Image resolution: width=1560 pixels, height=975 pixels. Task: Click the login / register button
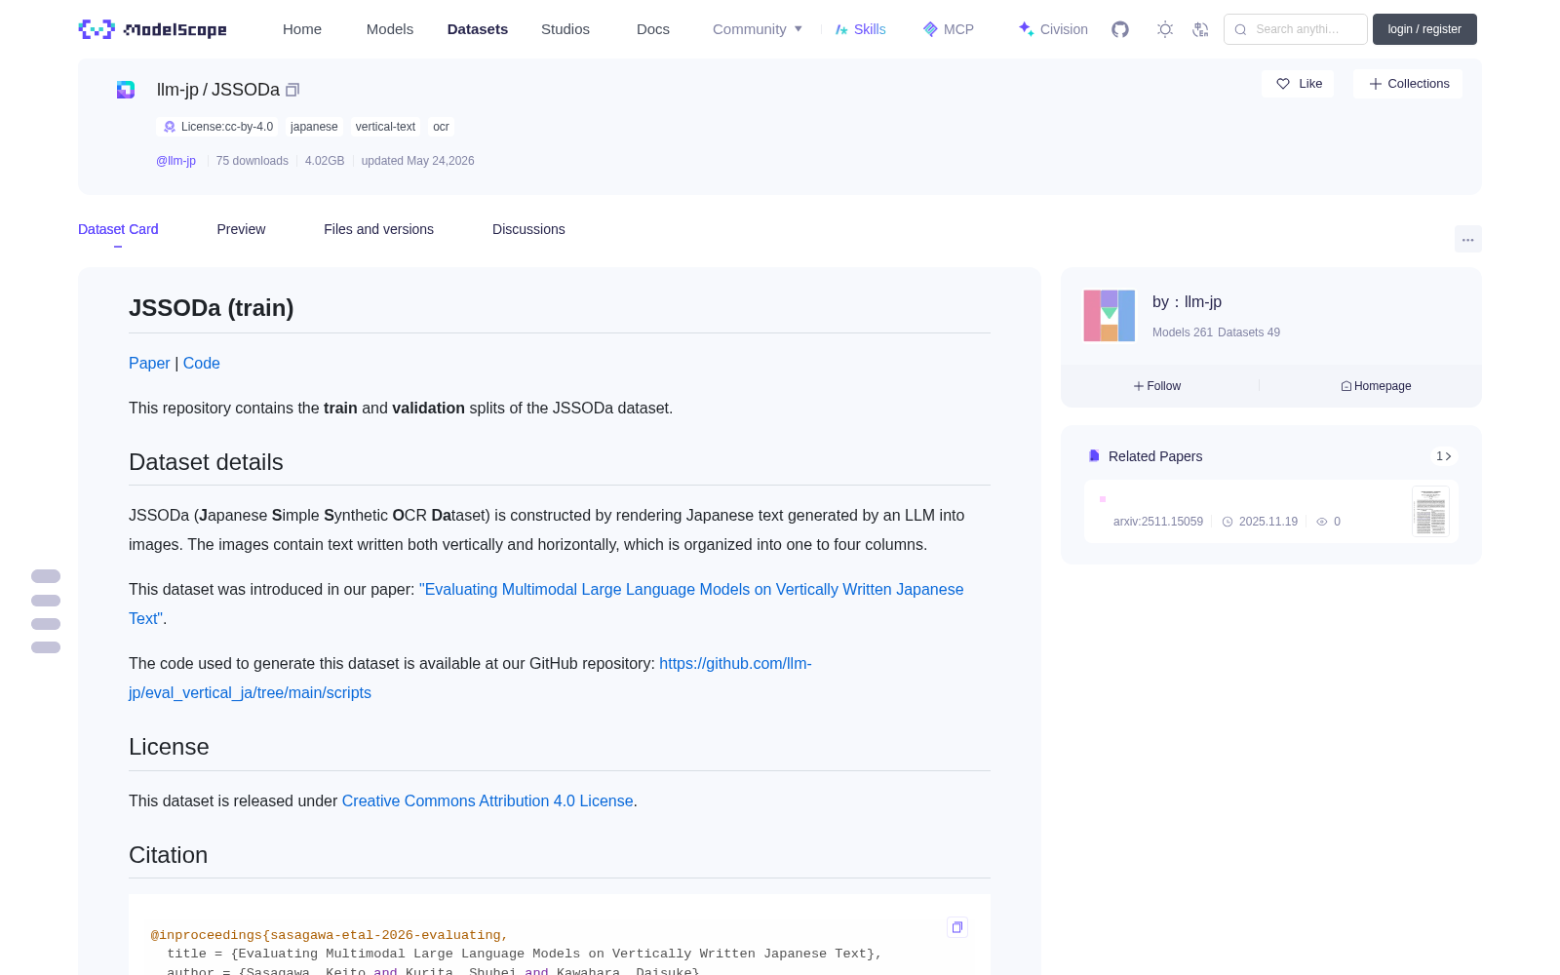(x=1424, y=29)
